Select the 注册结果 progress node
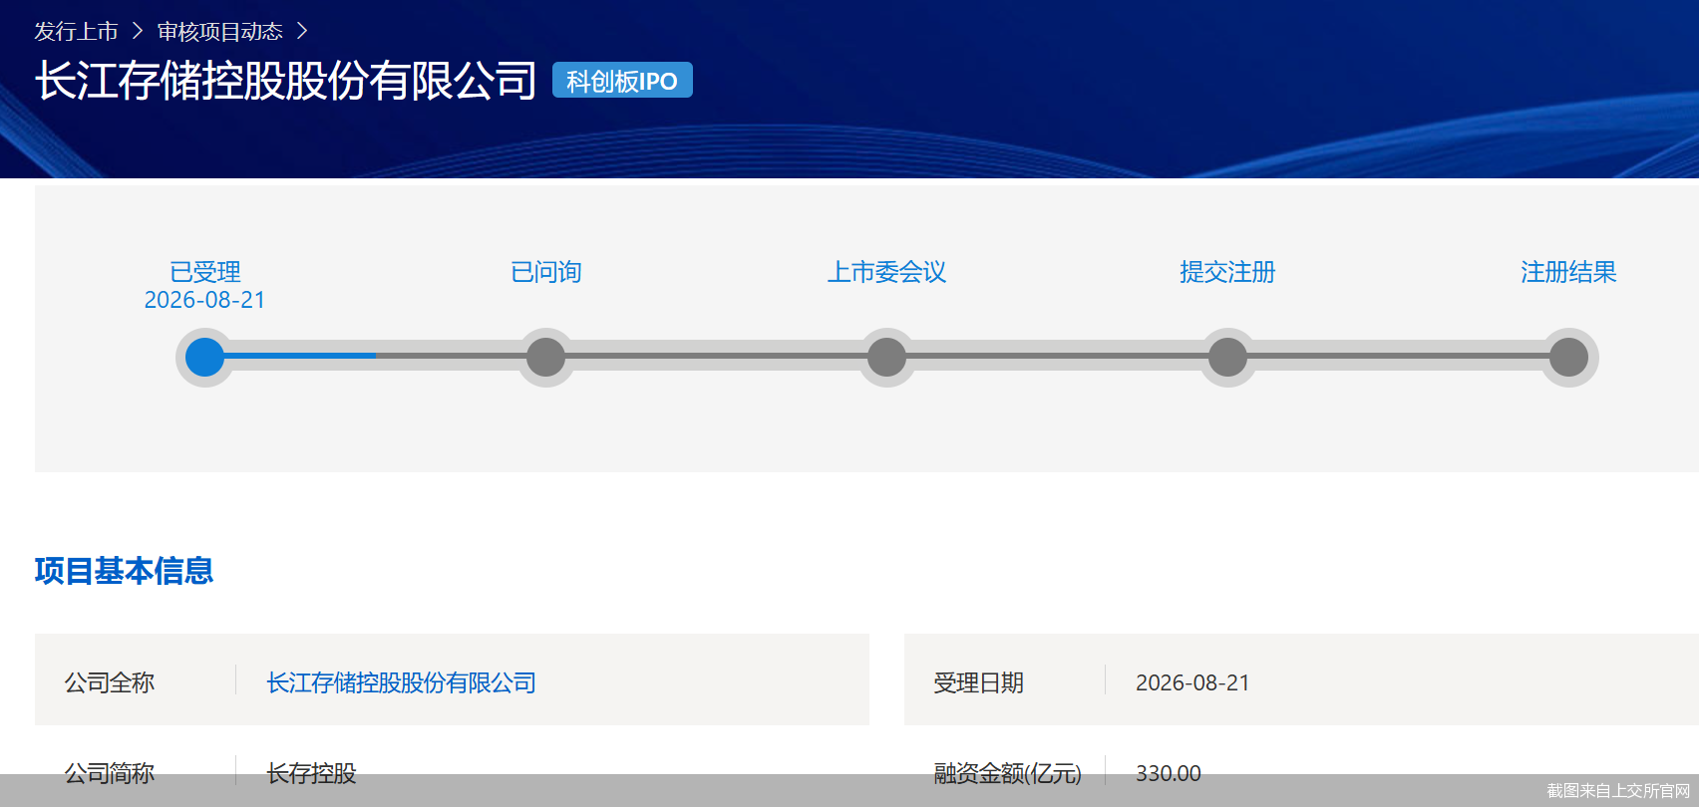The width and height of the screenshot is (1699, 807). click(1568, 357)
